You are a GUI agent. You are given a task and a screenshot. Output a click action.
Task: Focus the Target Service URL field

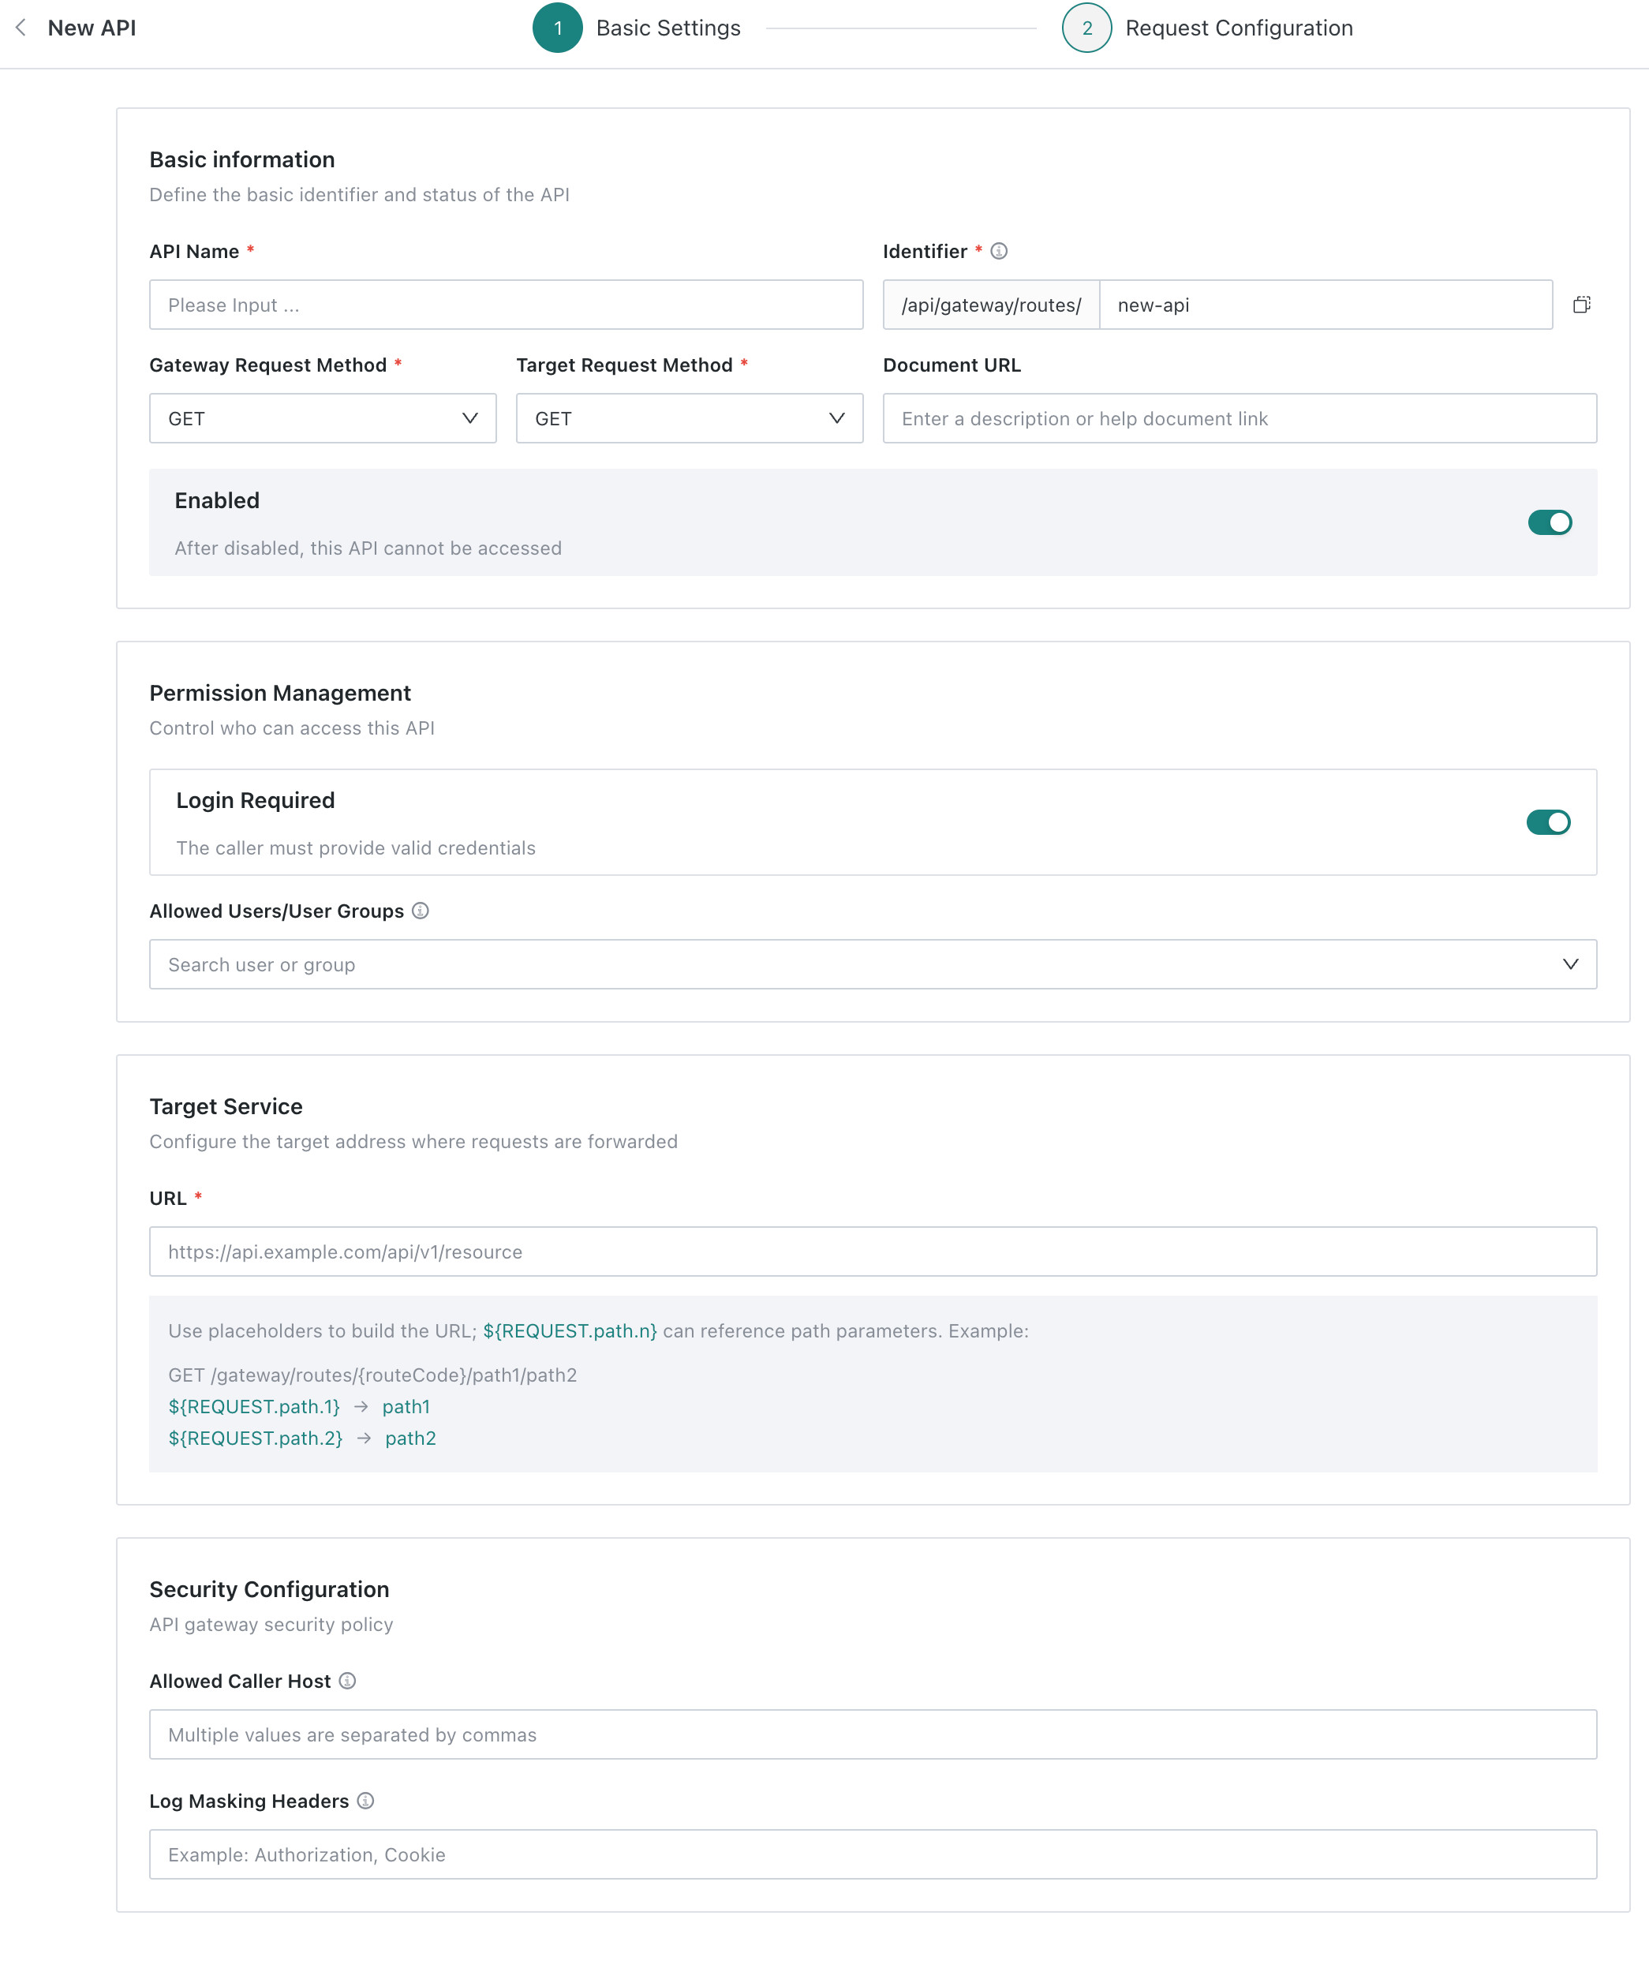[873, 1251]
